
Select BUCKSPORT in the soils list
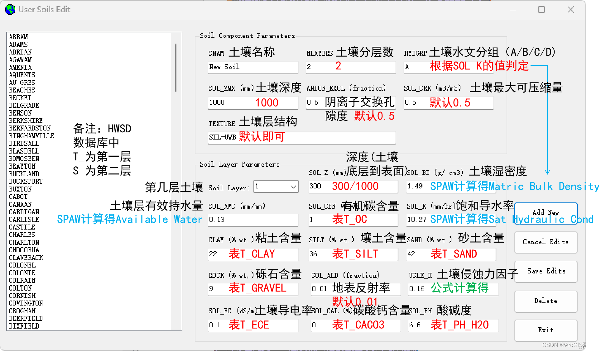(x=26, y=182)
